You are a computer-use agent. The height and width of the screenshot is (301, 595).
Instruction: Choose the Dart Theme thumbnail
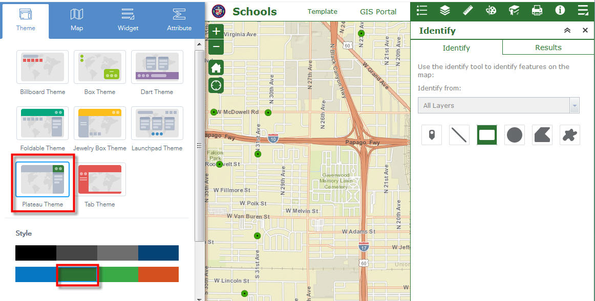coord(157,67)
